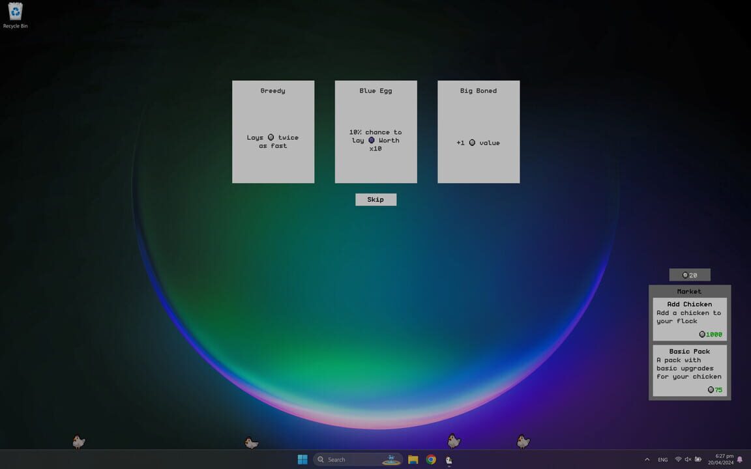Viewport: 751px width, 469px height.
Task: Choose the Greedy upgrade card
Action: (272, 132)
